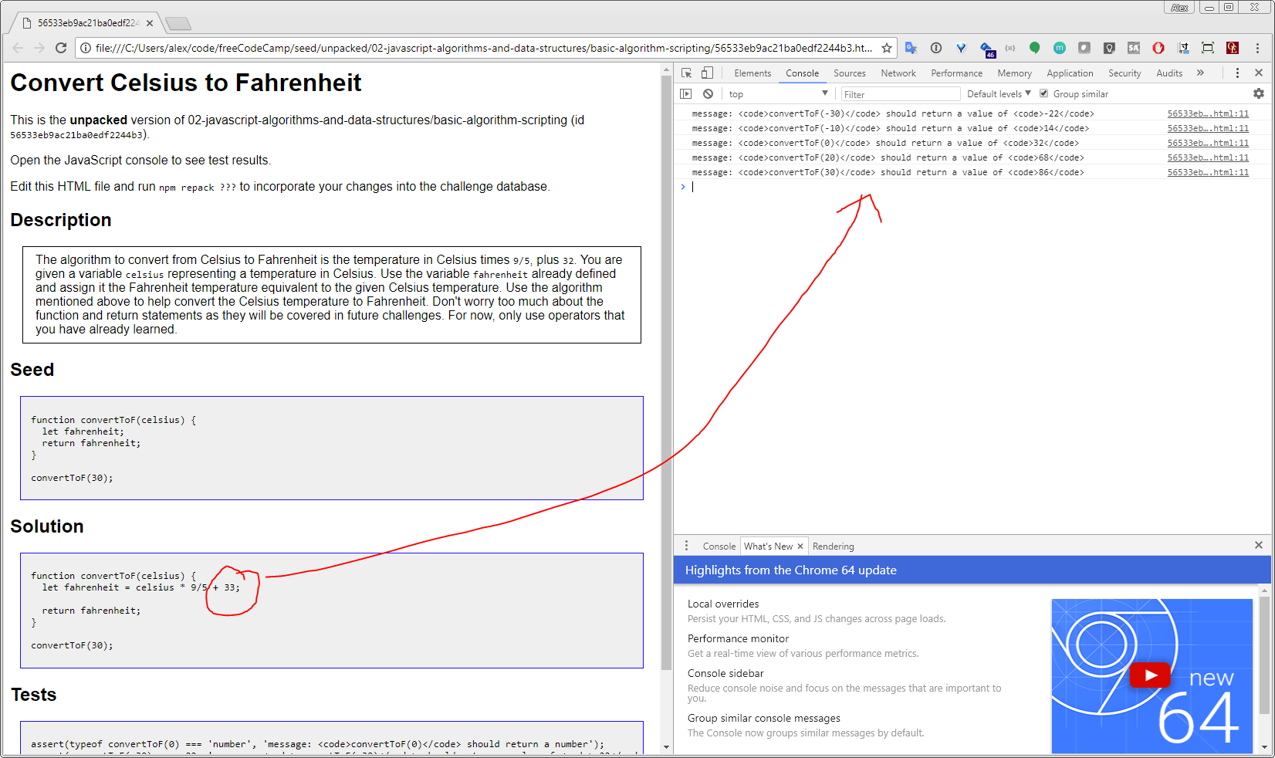The height and width of the screenshot is (758, 1275).
Task: Click the dark red OE extension icon
Action: click(x=1233, y=48)
